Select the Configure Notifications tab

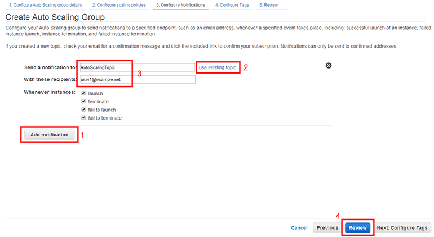[x=180, y=5]
